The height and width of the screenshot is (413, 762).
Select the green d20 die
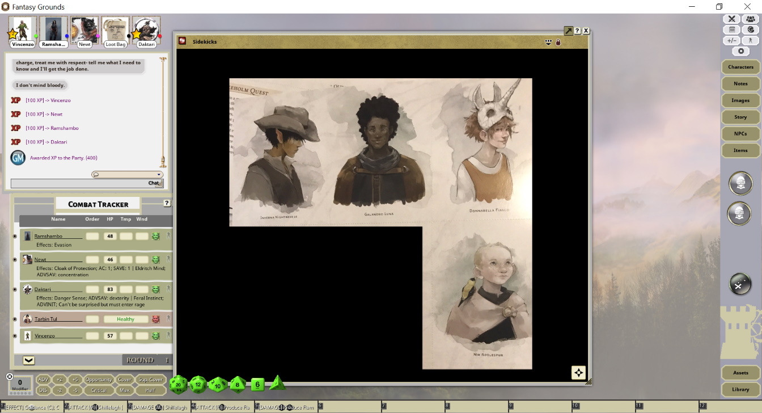pos(178,384)
